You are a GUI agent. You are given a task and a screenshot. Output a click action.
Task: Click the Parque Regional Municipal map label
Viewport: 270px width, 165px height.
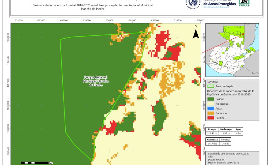point(96,81)
